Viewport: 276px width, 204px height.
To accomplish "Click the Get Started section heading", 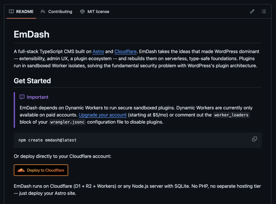I will (x=32, y=81).
